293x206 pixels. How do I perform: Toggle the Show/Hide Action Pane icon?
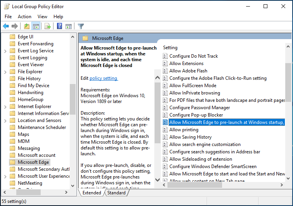(x=69, y=26)
